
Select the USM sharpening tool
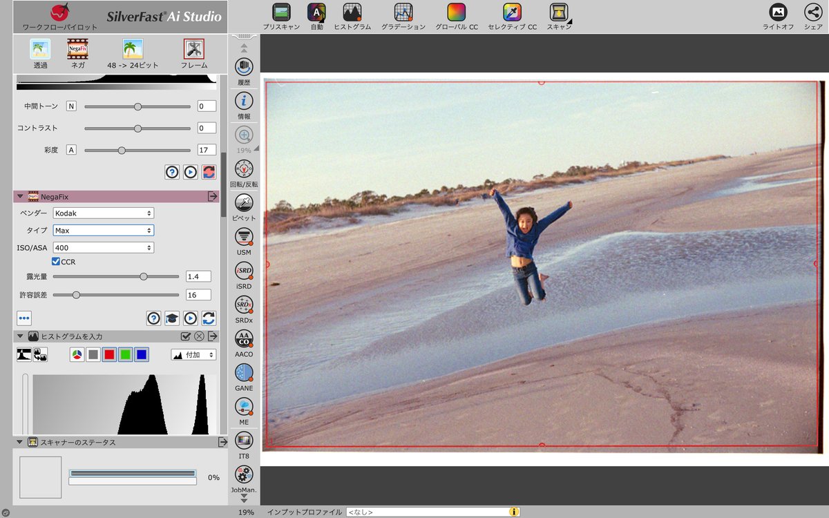click(x=244, y=238)
